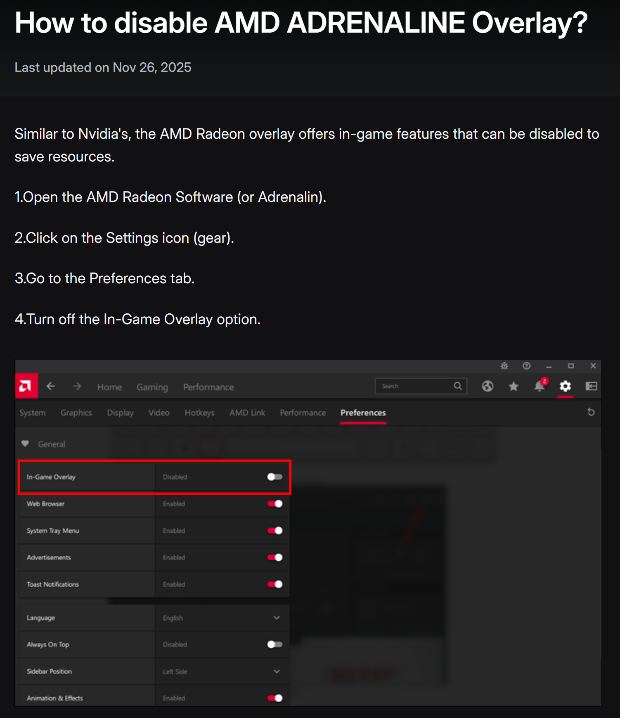Maximize the AMD Software window
Image resolution: width=620 pixels, height=718 pixels.
tap(571, 366)
